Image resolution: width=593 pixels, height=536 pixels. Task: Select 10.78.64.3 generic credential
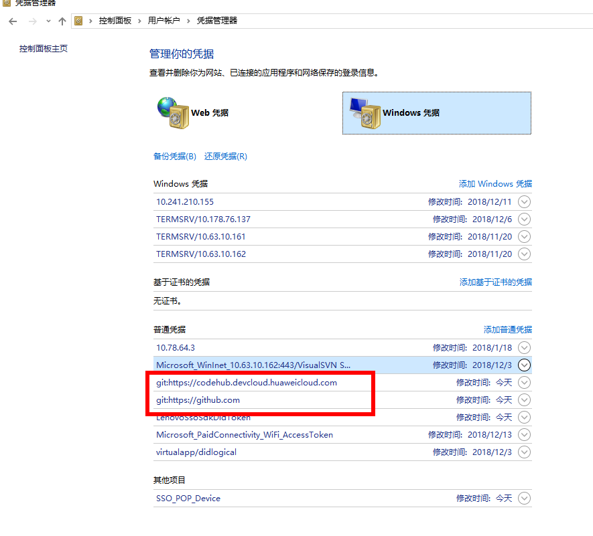342,348
